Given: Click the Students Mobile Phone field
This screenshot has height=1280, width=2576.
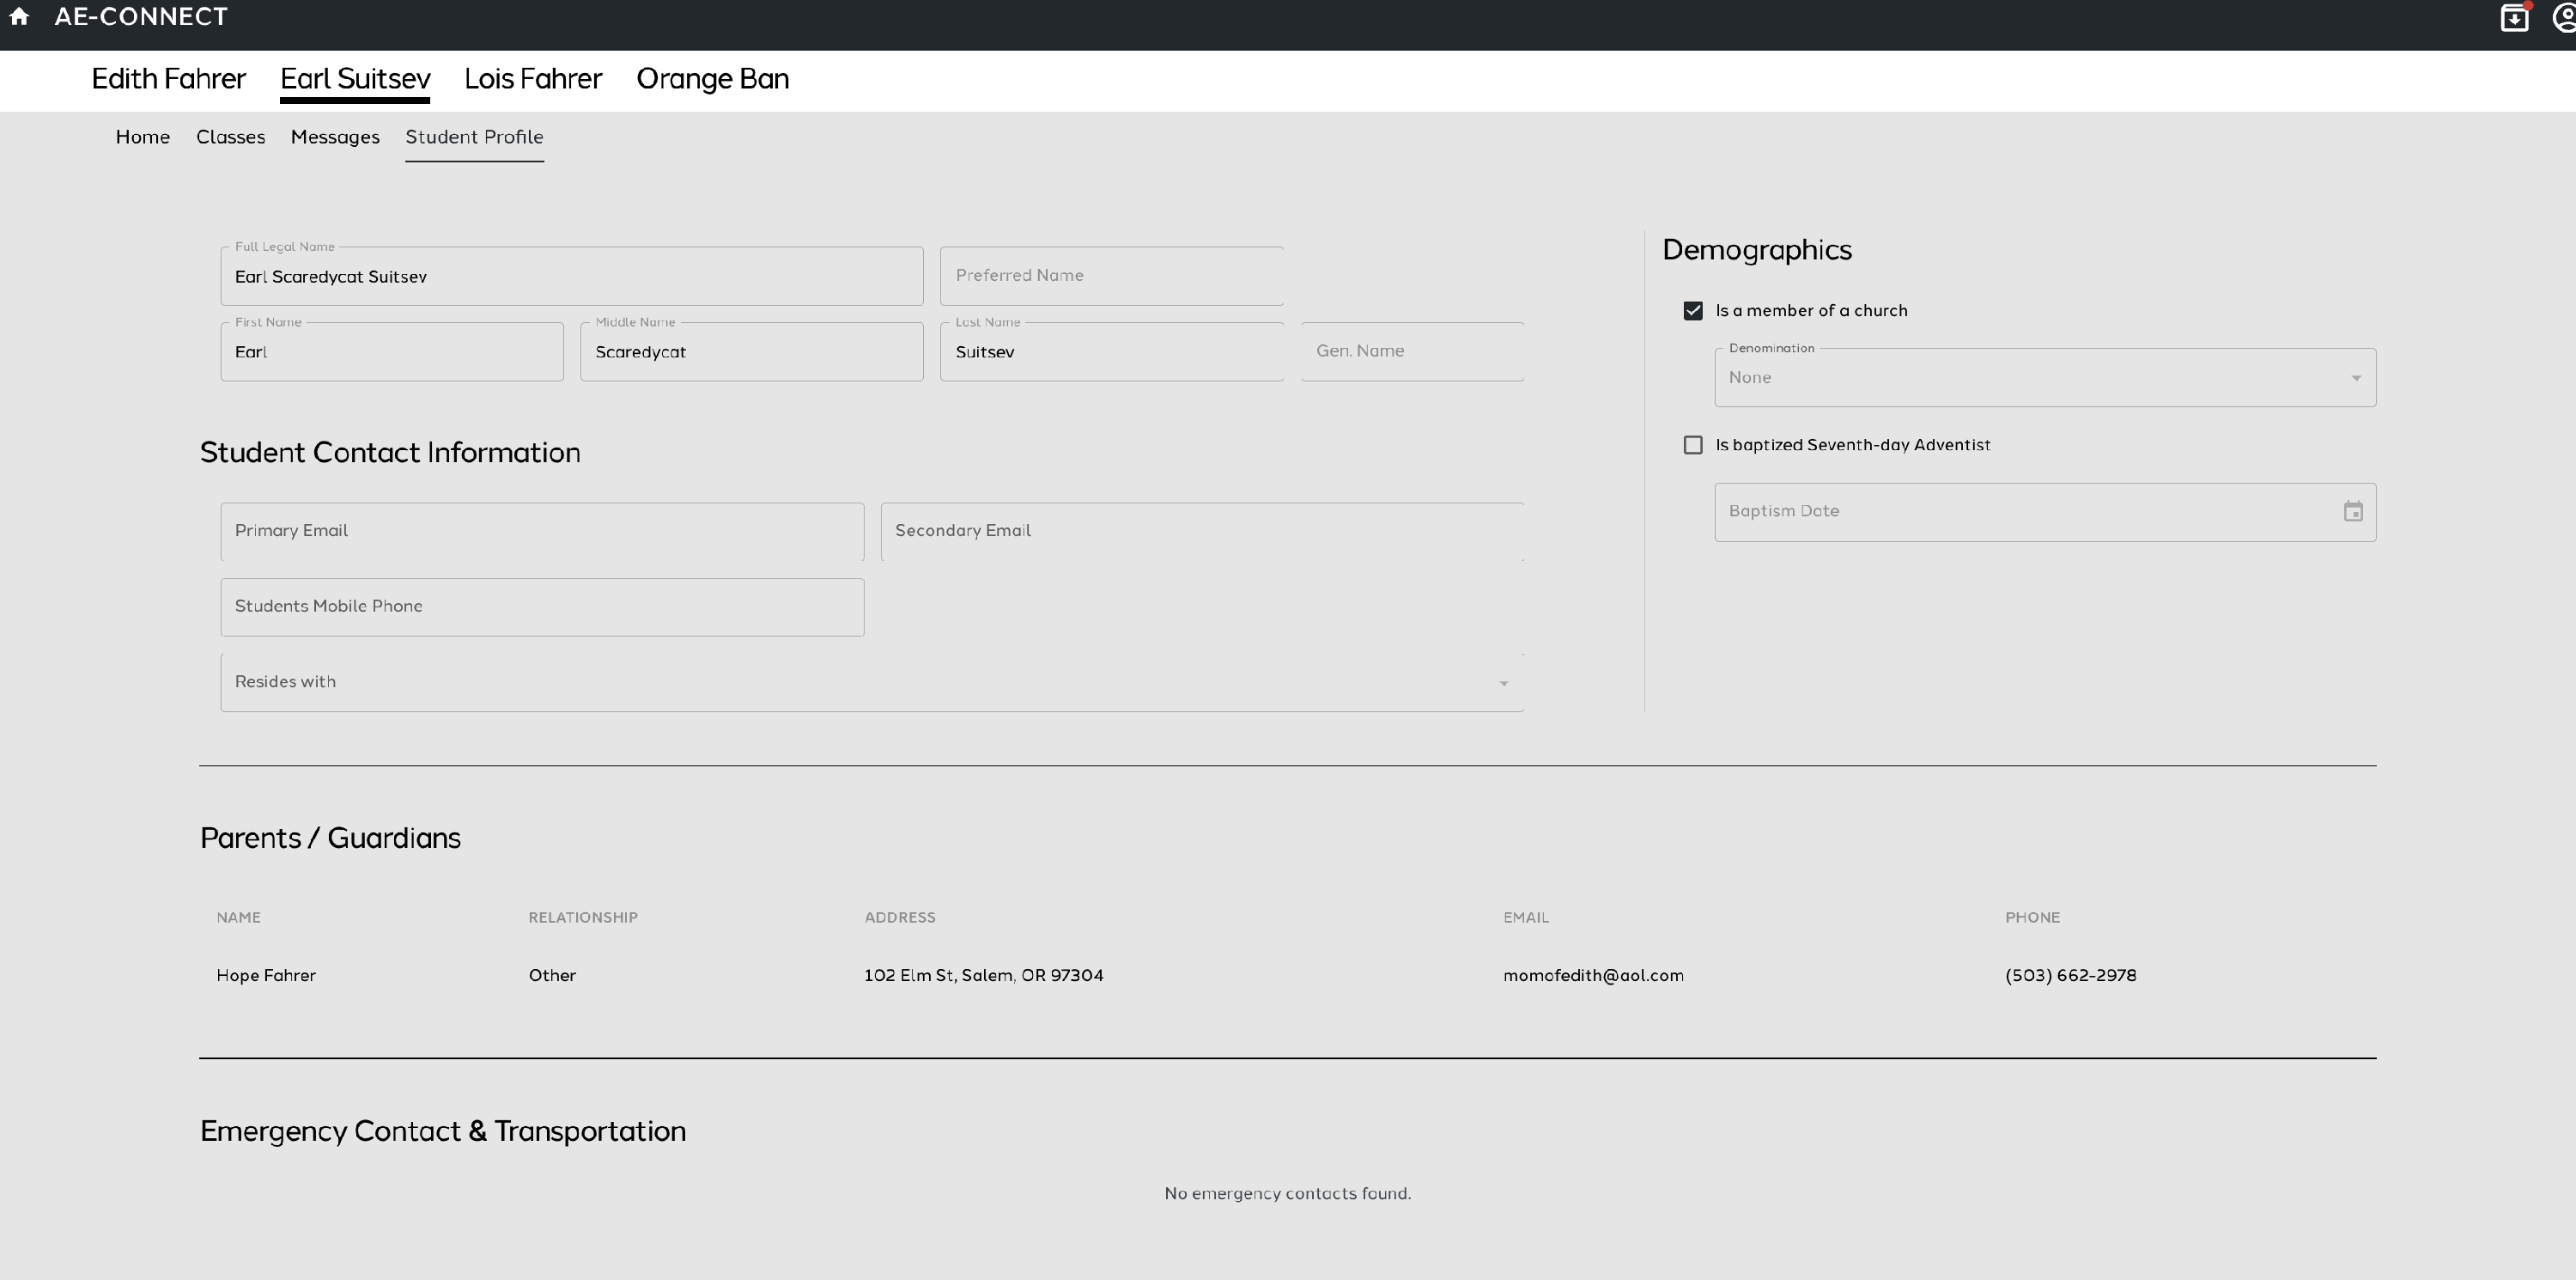Looking at the screenshot, I should [541, 606].
